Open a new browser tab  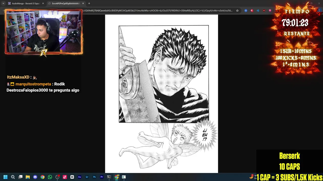tap(89, 4)
